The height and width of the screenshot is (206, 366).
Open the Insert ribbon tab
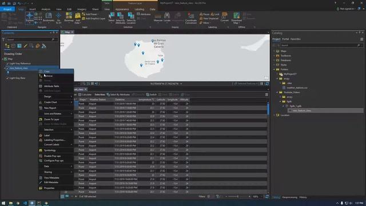pos(33,9)
